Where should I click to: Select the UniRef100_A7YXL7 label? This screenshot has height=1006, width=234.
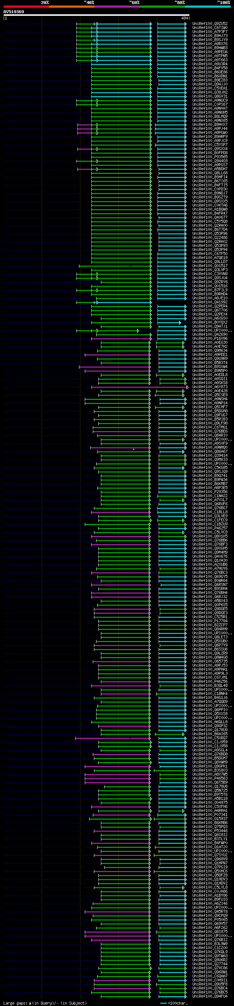point(210,500)
